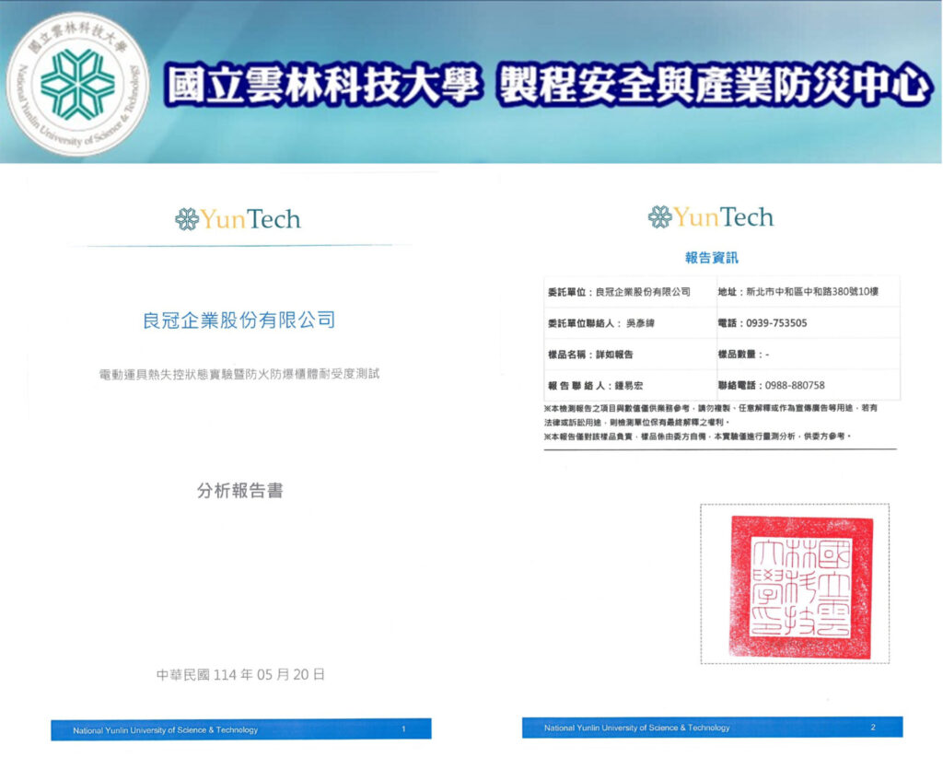943x757 pixels.
Task: Select the 分析報告書 title
Action: tap(239, 491)
